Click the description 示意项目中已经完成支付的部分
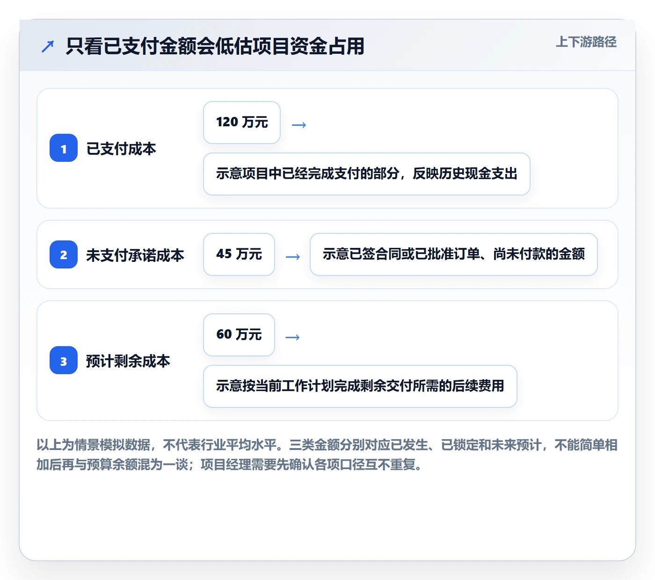 (367, 174)
